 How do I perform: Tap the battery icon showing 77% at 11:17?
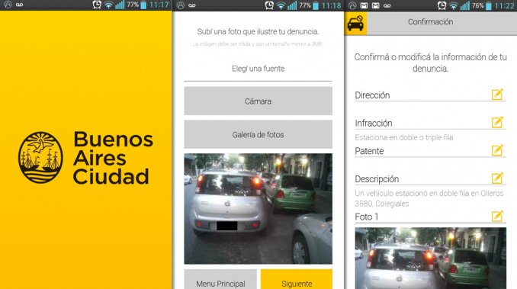pyautogui.click(x=143, y=5)
